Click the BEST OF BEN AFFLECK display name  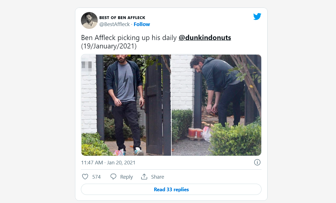pyautogui.click(x=122, y=18)
